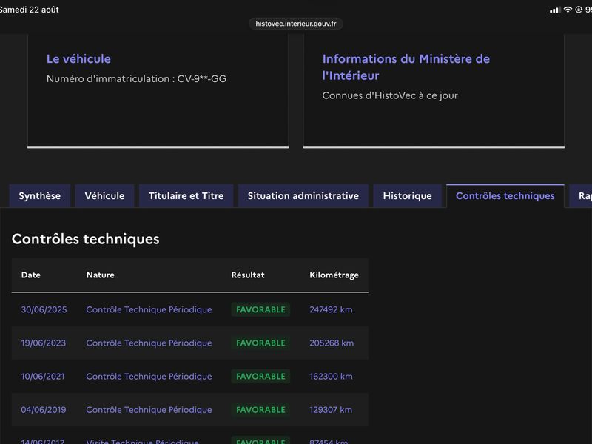Viewport: 592px width, 444px height.
Task: Select the mileage 162300 km
Action: click(x=331, y=377)
